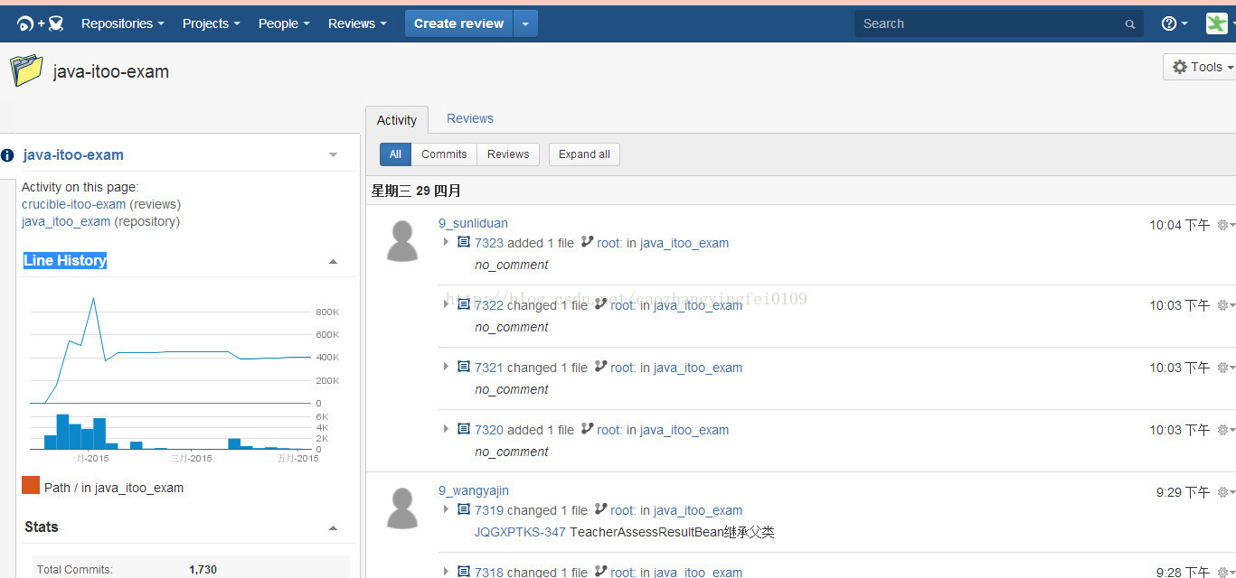
Task: Open Create review dropdown arrow
Action: (525, 24)
